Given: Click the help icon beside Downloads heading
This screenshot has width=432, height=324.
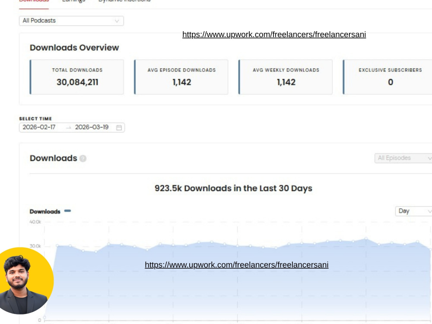Looking at the screenshot, I should pos(83,159).
